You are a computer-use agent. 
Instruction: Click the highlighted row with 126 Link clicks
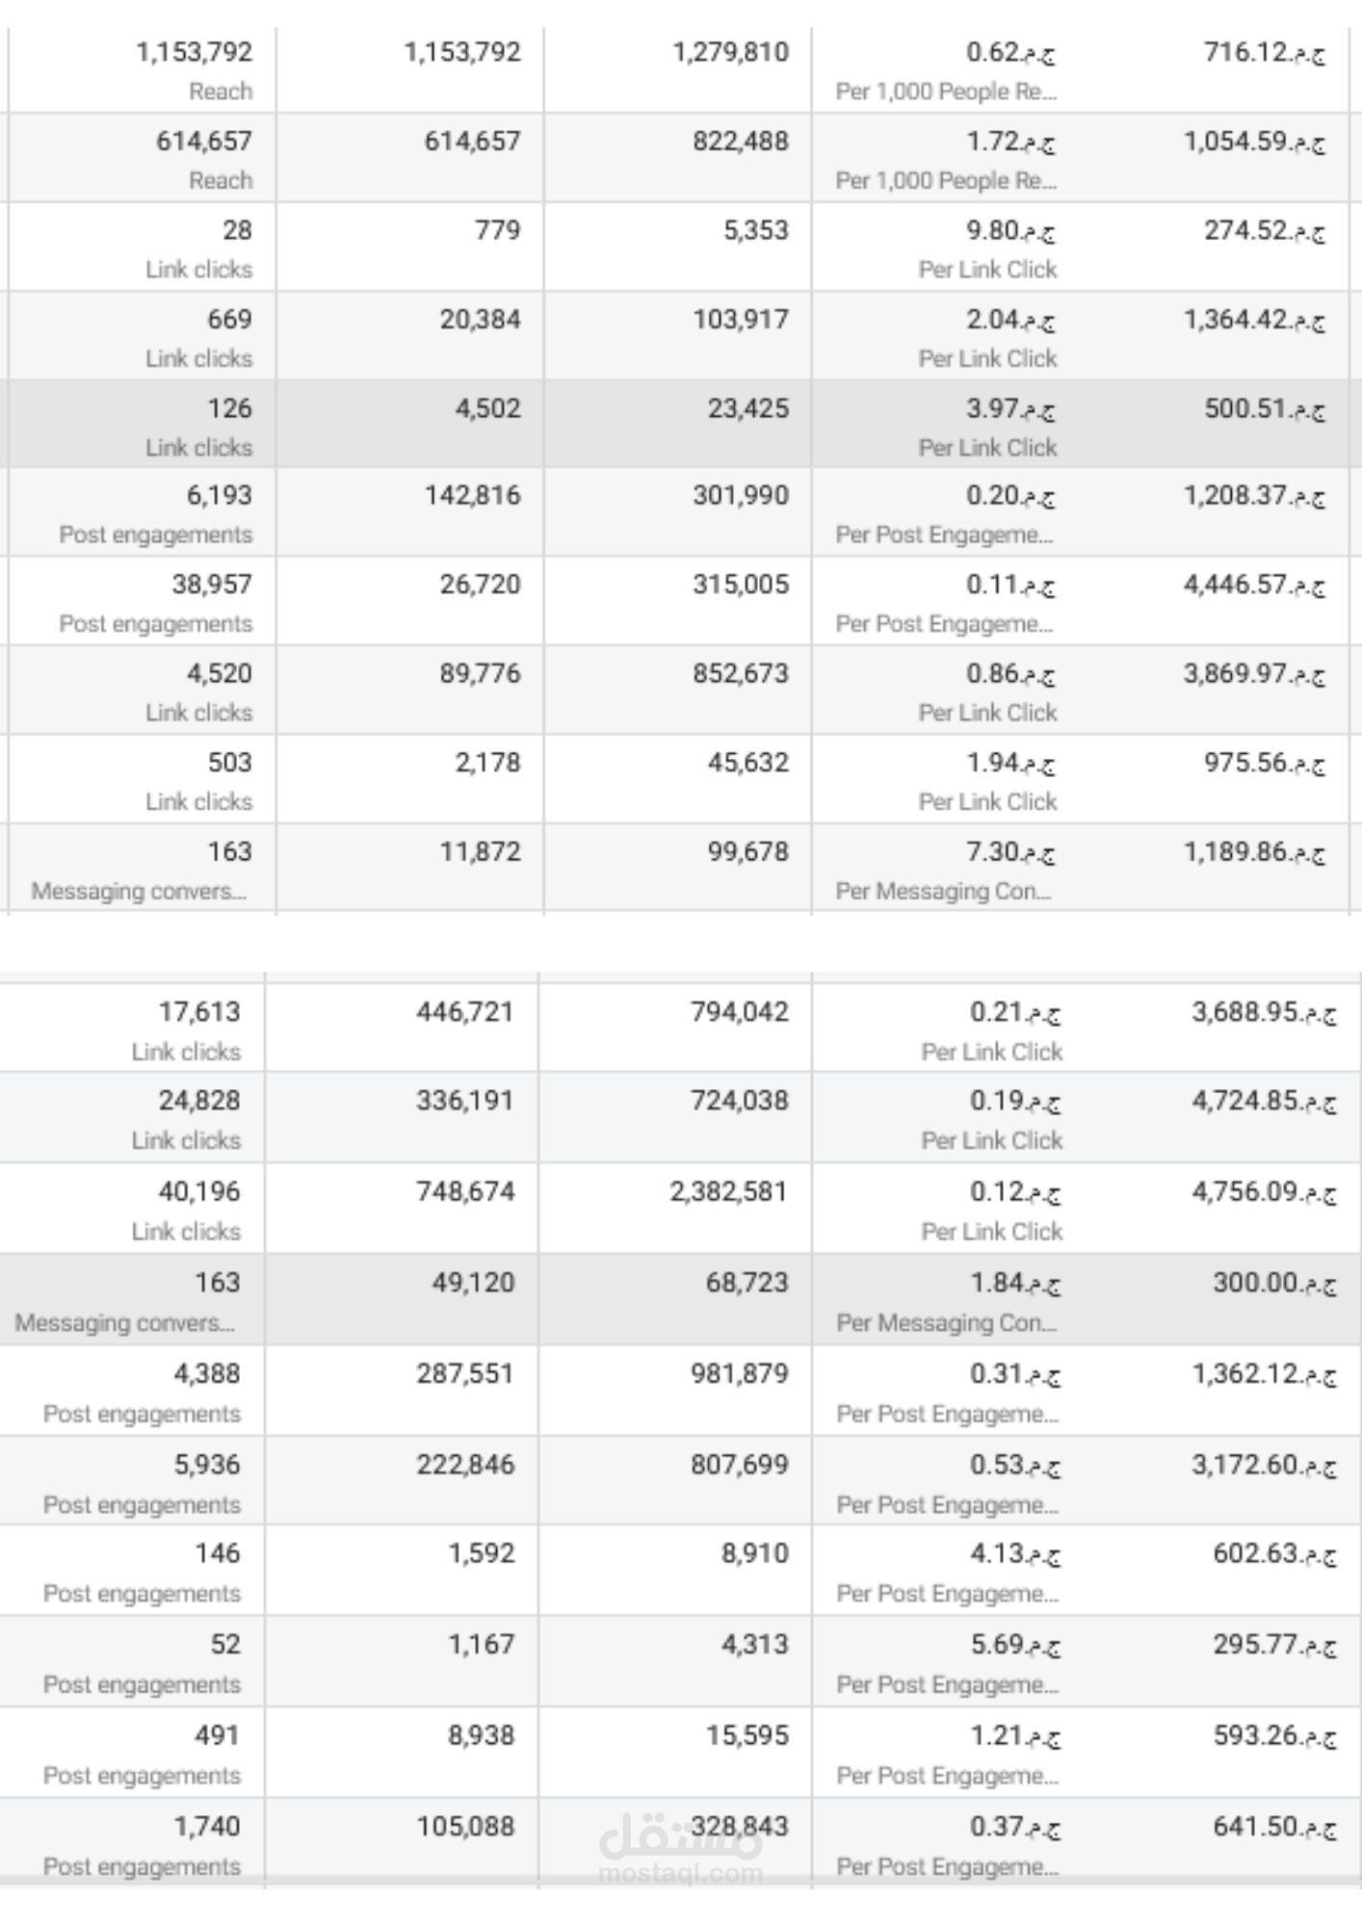pyautogui.click(x=679, y=425)
